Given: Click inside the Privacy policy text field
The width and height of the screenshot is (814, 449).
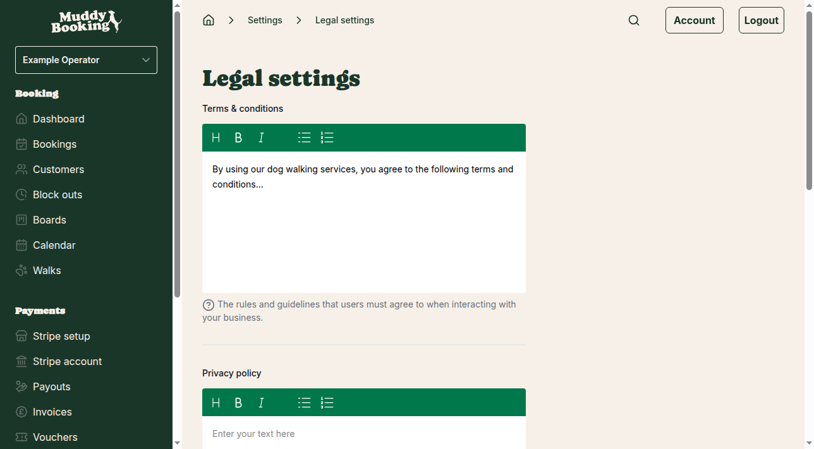Looking at the screenshot, I should pyautogui.click(x=364, y=434).
